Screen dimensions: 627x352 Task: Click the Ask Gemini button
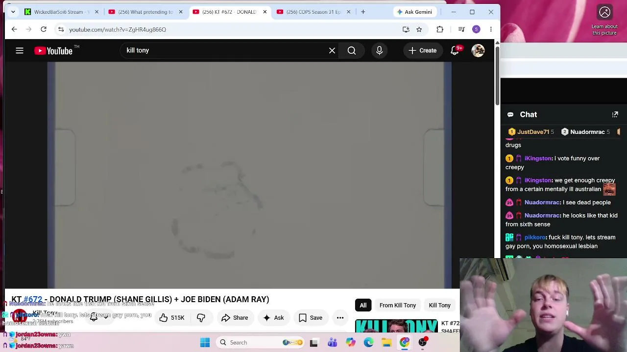pos(414,12)
